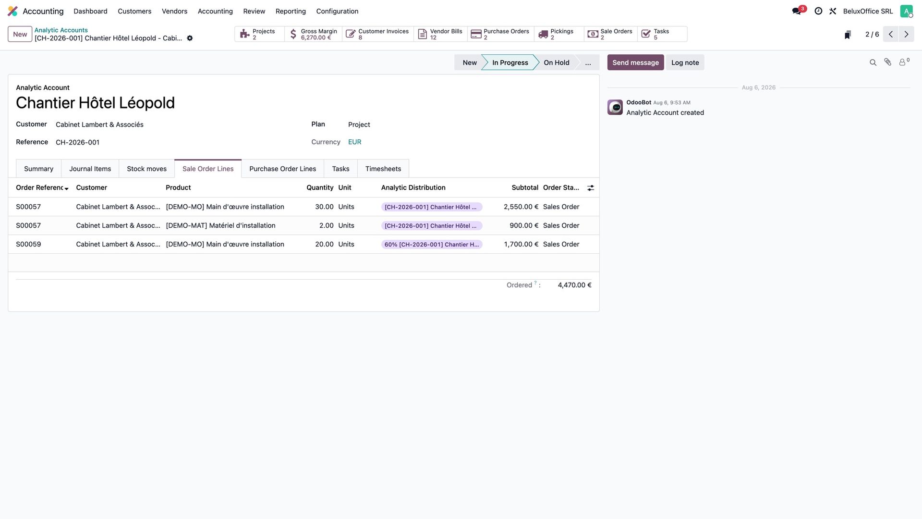Set status to On Hold
922x519 pixels.
[x=556, y=62]
